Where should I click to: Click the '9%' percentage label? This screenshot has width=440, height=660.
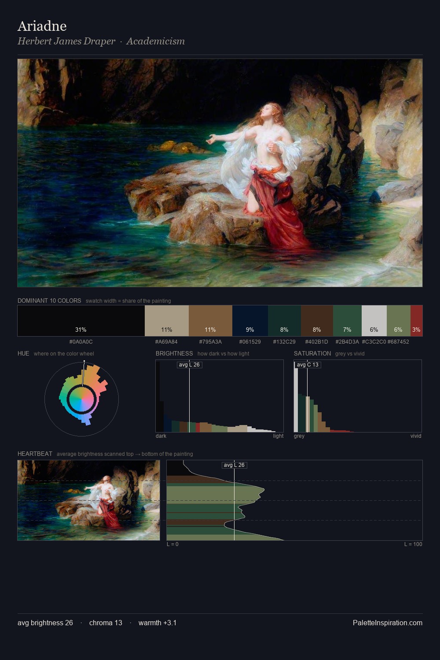tap(250, 330)
